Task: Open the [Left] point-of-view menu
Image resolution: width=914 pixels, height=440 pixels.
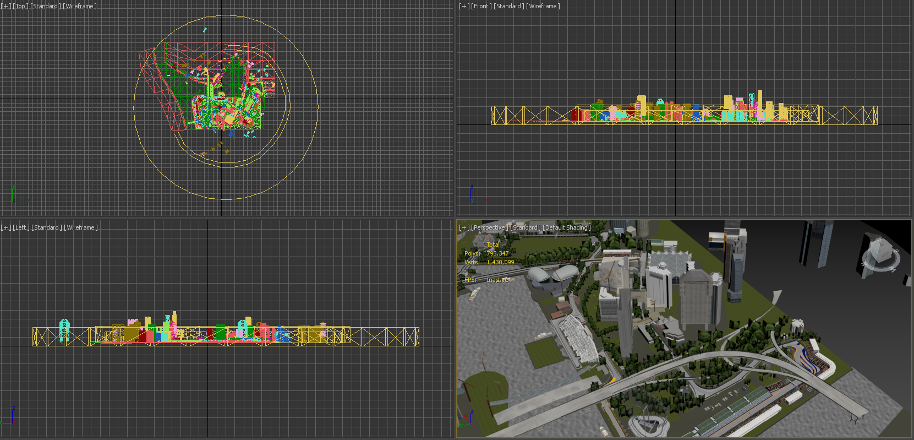Action: tap(21, 227)
